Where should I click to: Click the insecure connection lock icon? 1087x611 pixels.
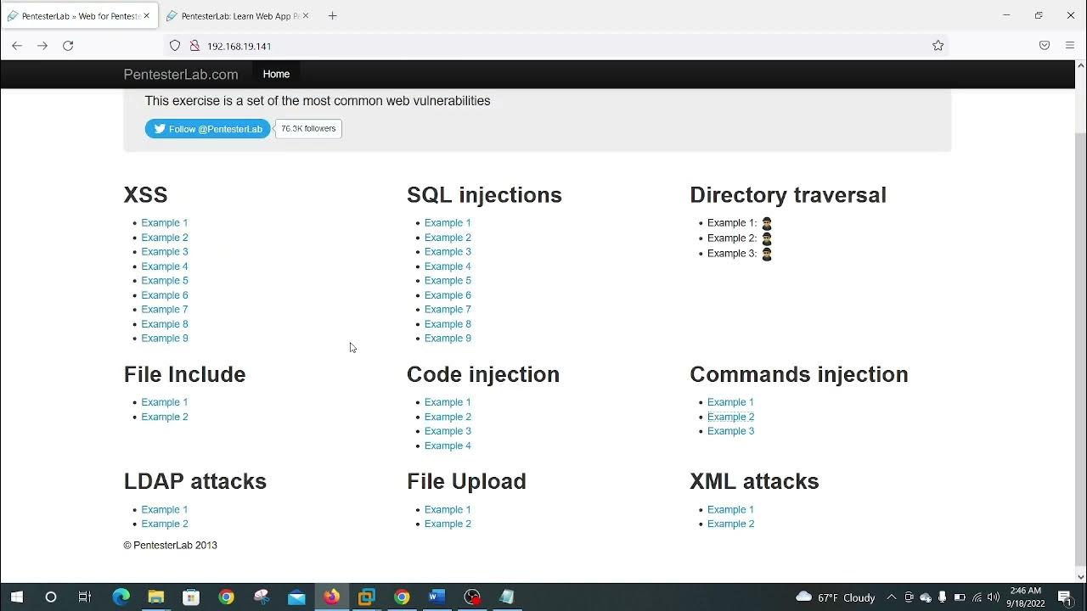coord(194,46)
